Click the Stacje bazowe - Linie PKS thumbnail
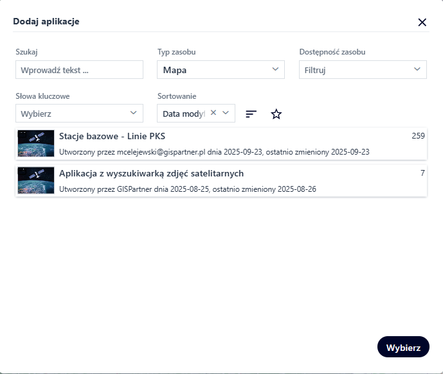 [x=36, y=144]
